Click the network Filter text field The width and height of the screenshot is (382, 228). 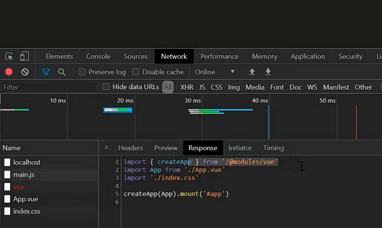click(48, 87)
